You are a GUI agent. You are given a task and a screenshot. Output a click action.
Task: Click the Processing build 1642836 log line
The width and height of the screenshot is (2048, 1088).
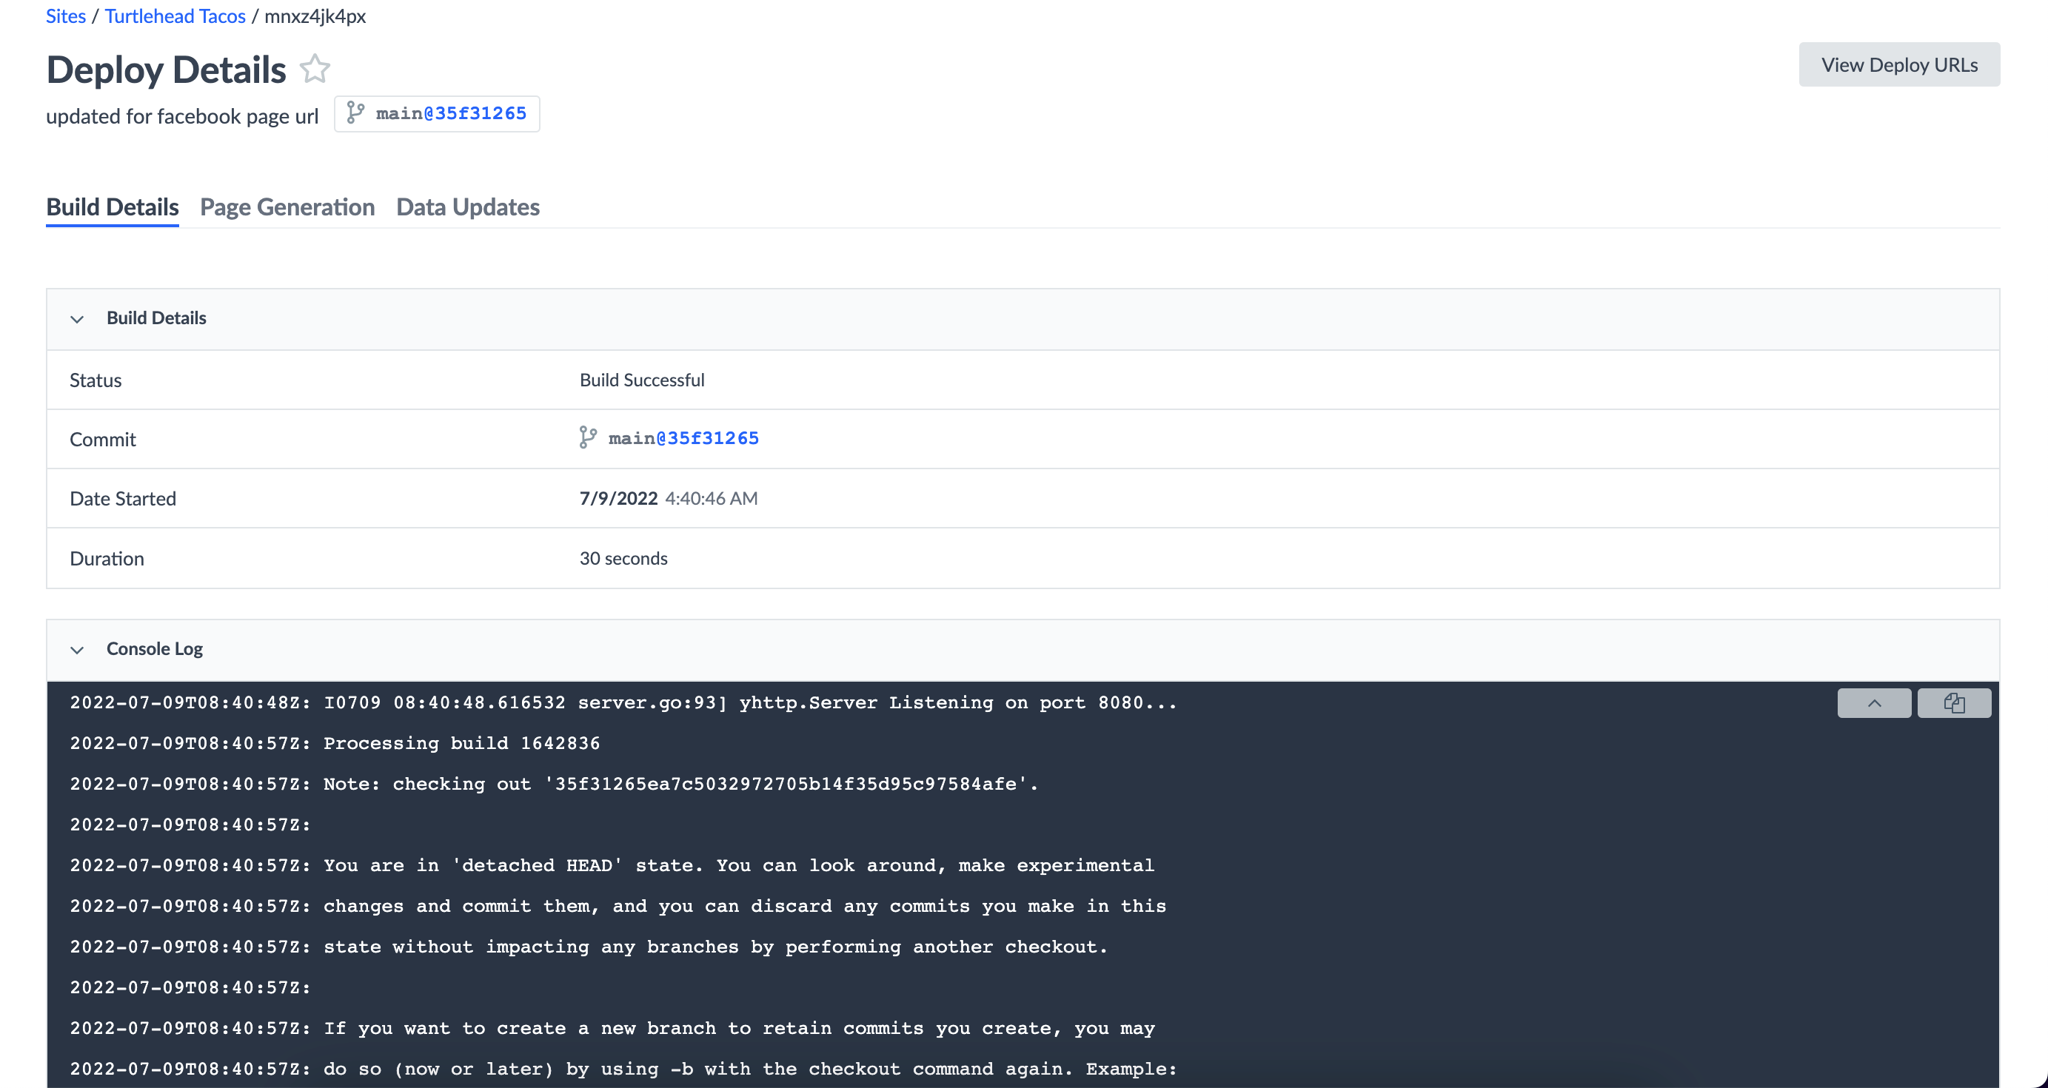tap(461, 743)
